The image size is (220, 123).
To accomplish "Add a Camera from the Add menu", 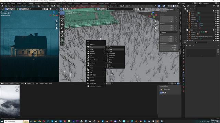I will [96, 78].
